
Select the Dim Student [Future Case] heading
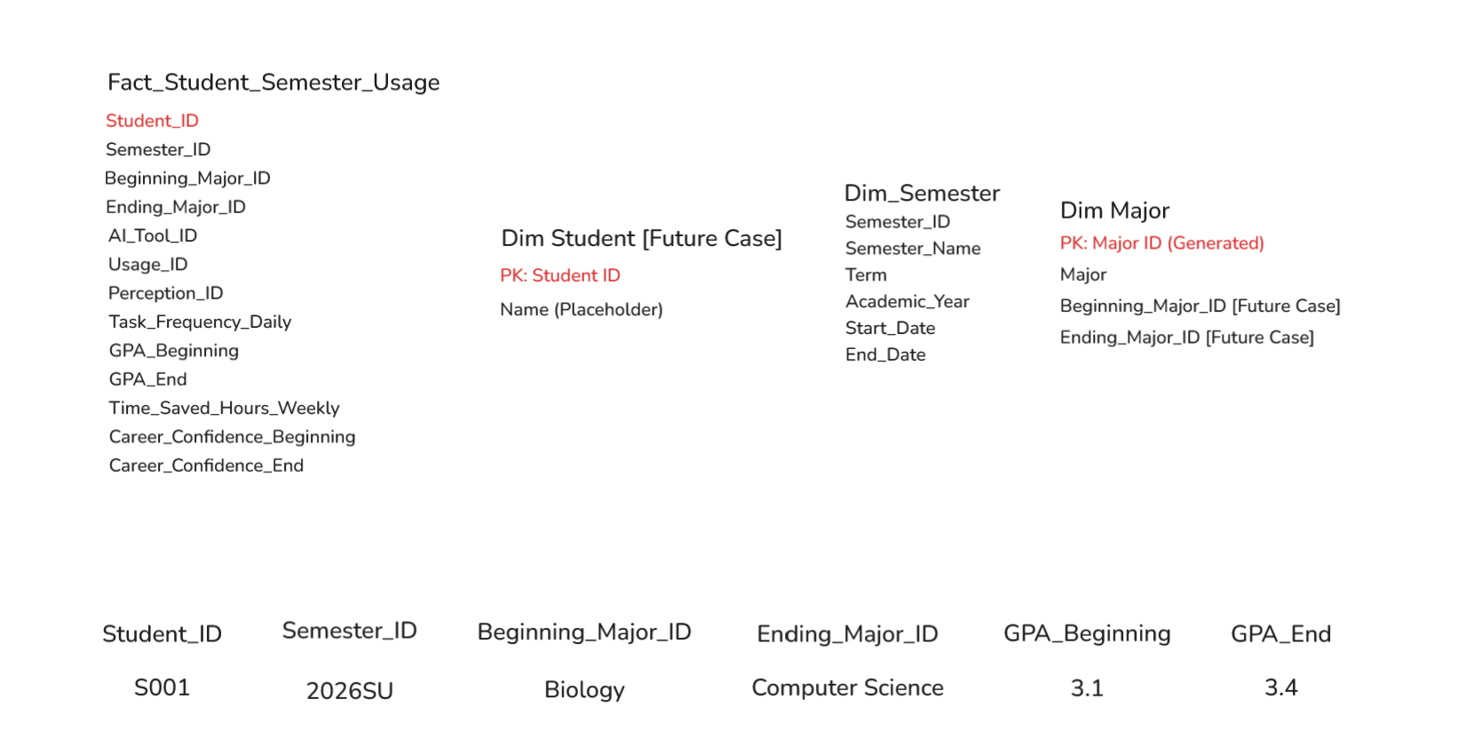click(641, 238)
